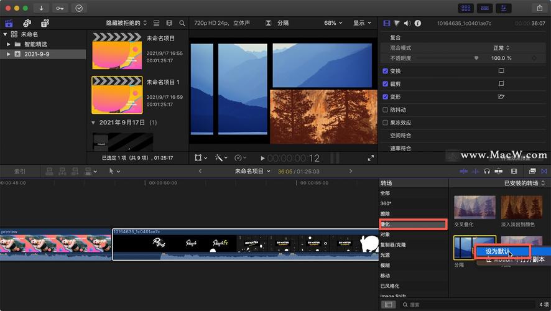Open background tasks checkmark icon
Screen dimensions: 551x311
pos(79,8)
